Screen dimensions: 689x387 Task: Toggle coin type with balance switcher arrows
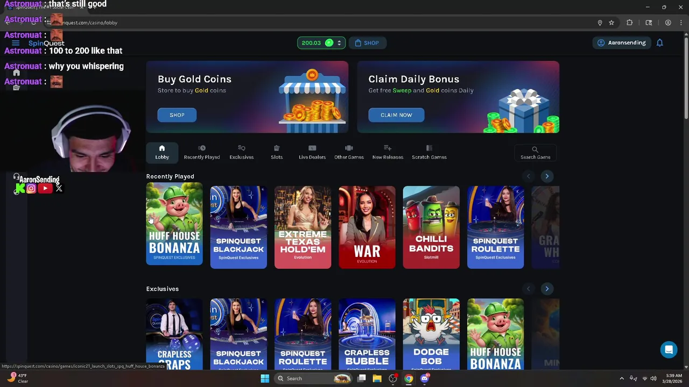339,43
